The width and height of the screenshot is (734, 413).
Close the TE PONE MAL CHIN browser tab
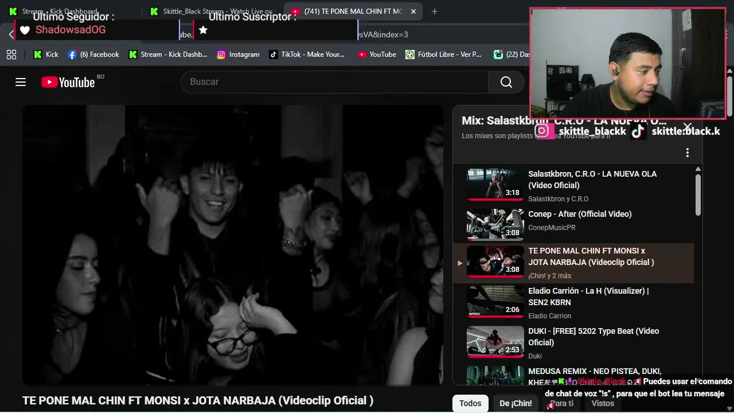point(413,11)
